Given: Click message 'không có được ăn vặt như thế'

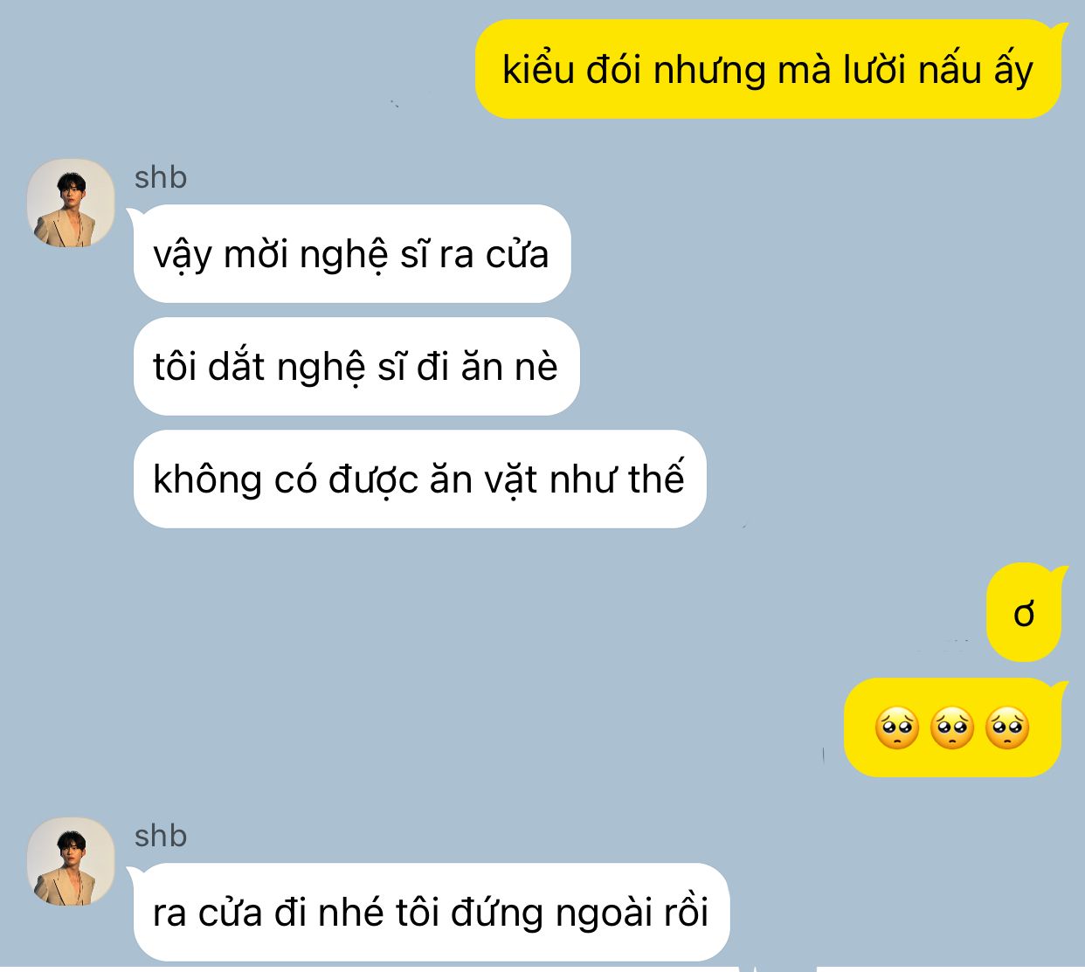Looking at the screenshot, I should [x=419, y=479].
